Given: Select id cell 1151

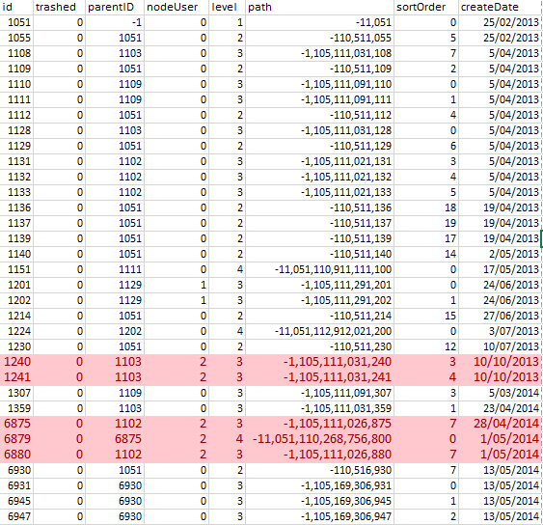Looking at the screenshot, I should (16, 269).
